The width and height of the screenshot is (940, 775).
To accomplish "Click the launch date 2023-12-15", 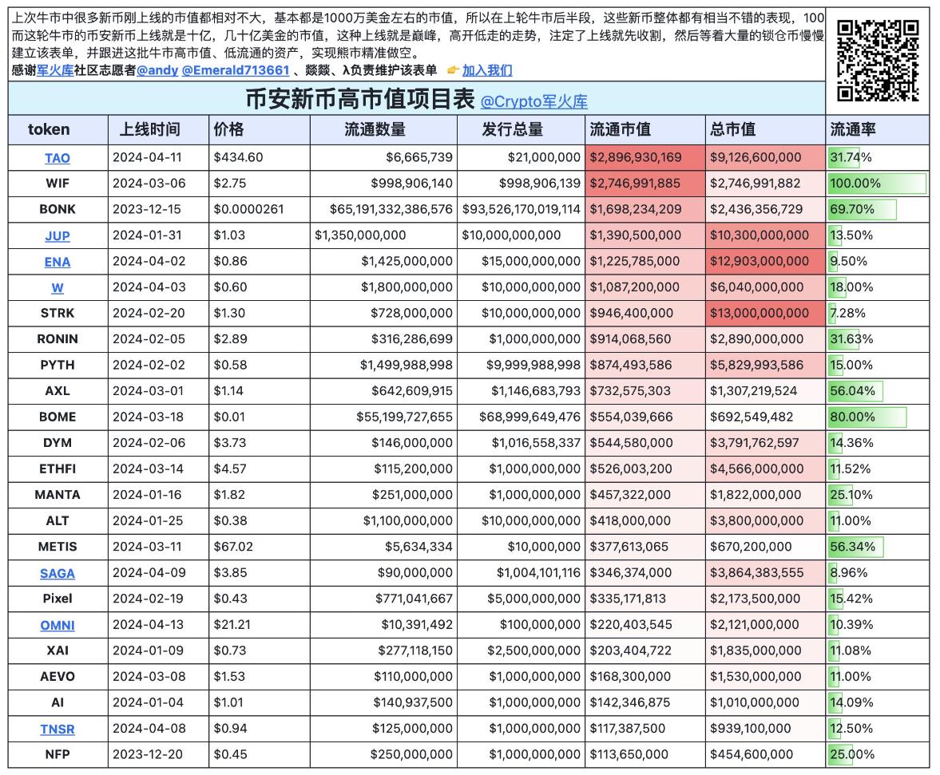I will [x=158, y=209].
